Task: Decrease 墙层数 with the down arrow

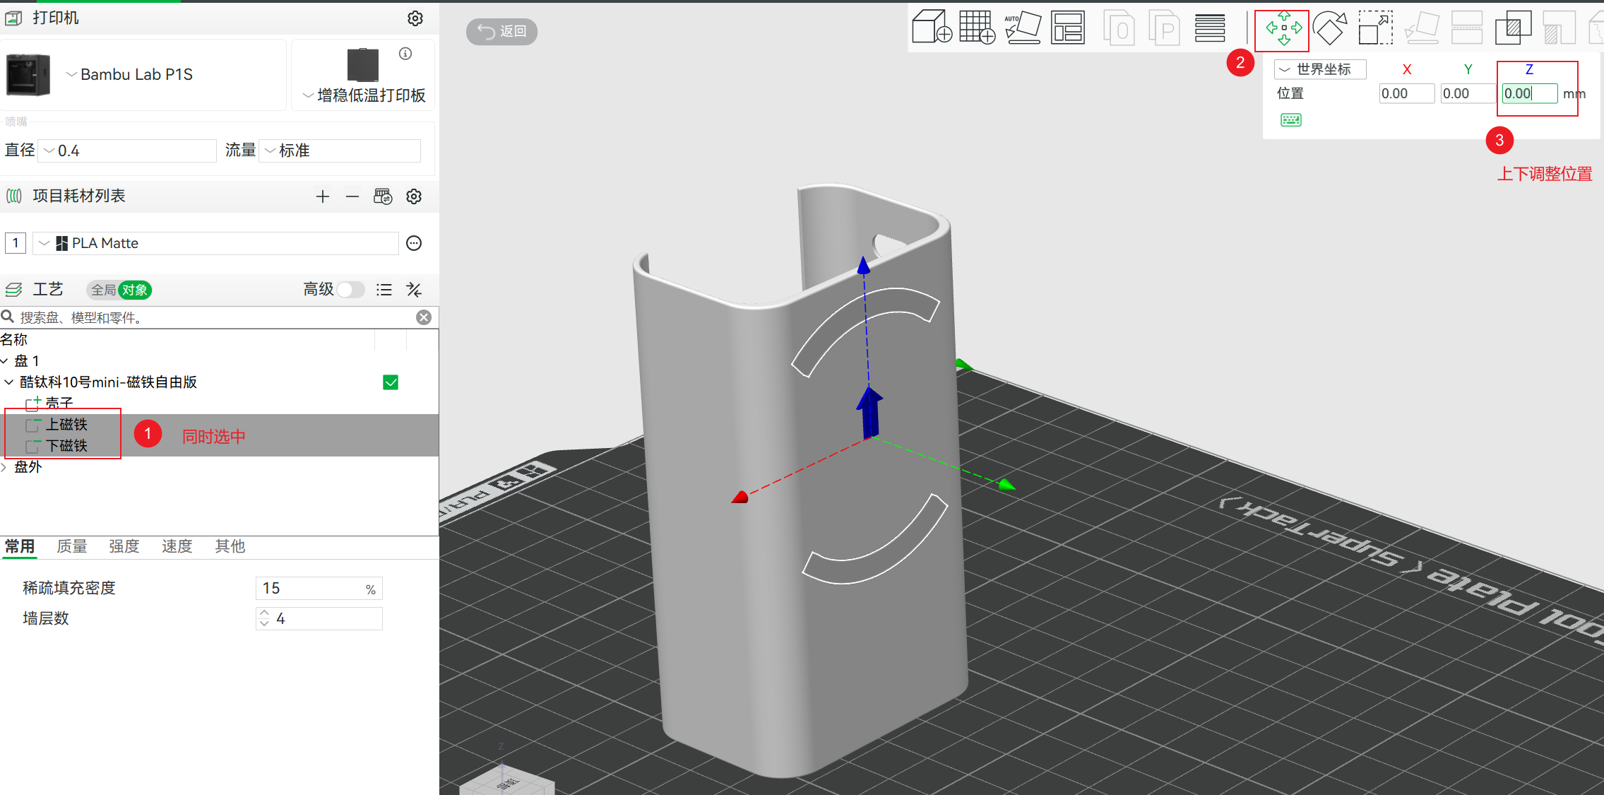Action: (264, 624)
